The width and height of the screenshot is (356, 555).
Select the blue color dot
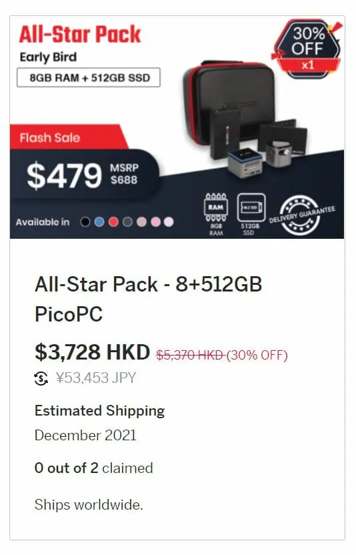[99, 222]
